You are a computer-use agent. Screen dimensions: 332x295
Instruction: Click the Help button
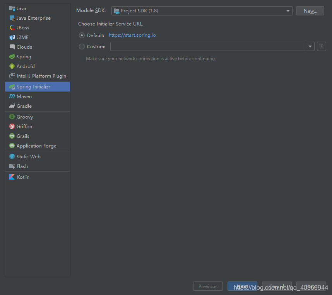click(x=311, y=286)
